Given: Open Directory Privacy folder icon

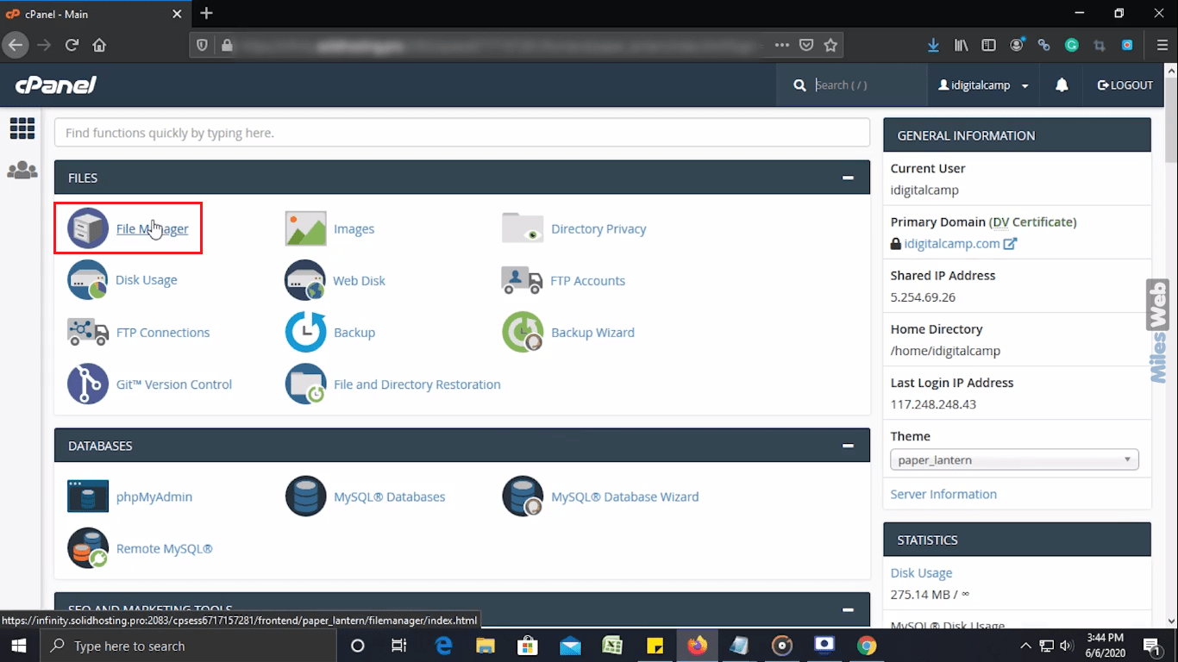Looking at the screenshot, I should (x=523, y=228).
